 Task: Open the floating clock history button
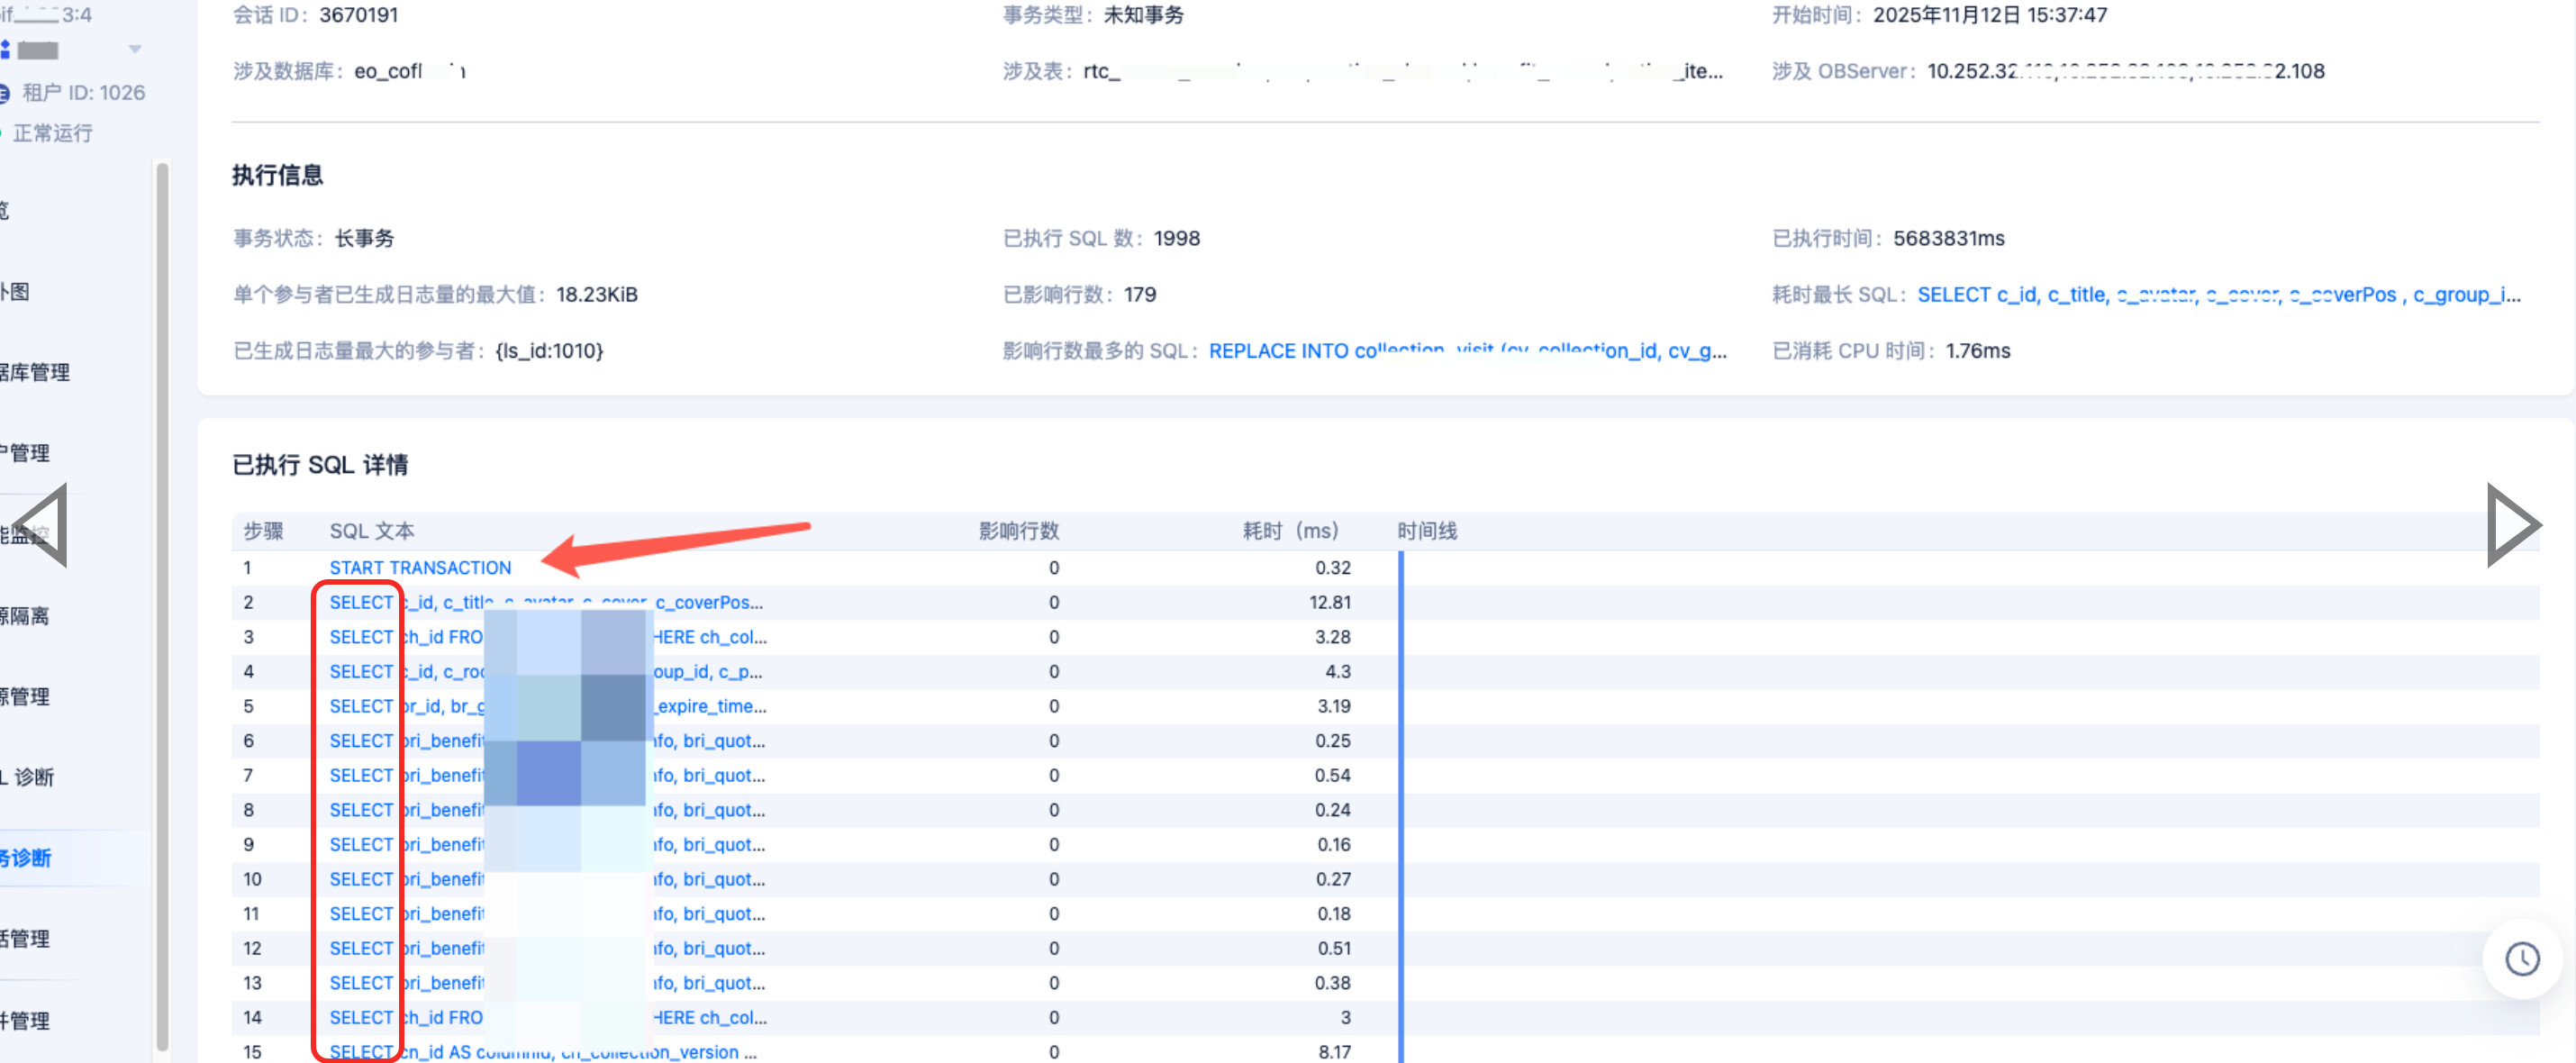point(2521,959)
